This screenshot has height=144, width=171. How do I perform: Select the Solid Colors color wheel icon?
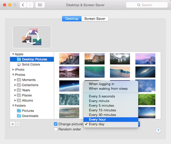pyautogui.click(x=19, y=64)
